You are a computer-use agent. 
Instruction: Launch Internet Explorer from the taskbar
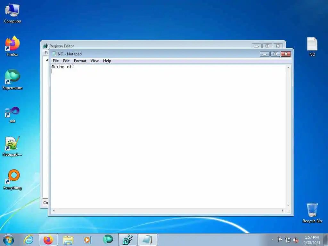[29, 240]
